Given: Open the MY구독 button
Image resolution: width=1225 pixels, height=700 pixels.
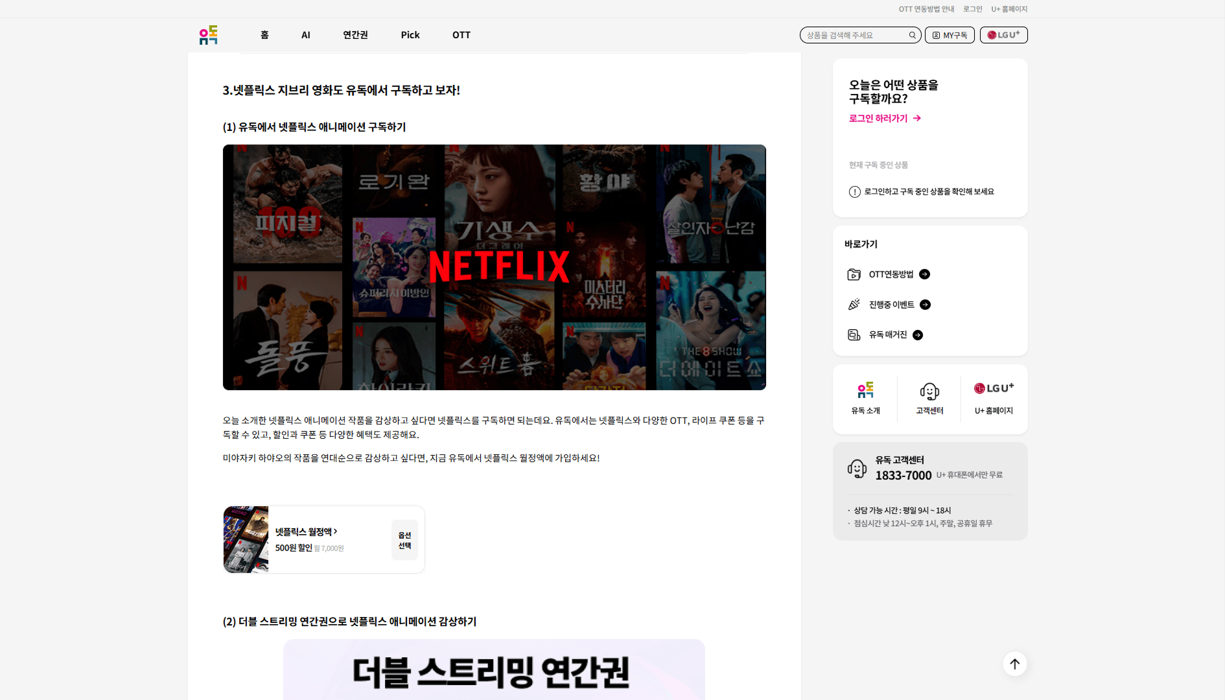Looking at the screenshot, I should coord(950,35).
